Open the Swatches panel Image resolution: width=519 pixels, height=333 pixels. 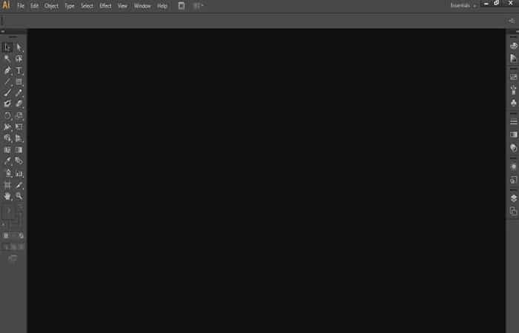pyautogui.click(x=513, y=77)
